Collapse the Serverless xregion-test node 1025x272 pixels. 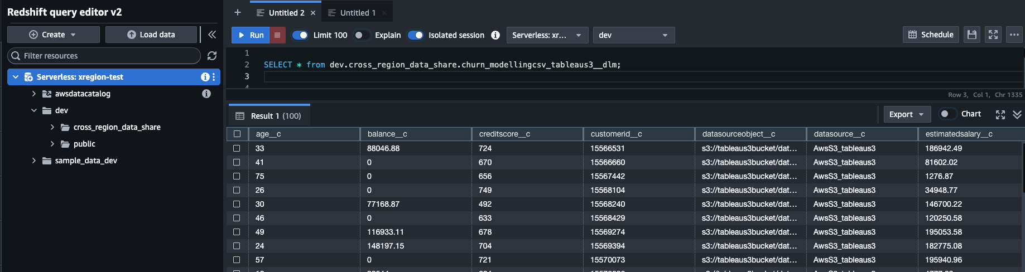[16, 77]
